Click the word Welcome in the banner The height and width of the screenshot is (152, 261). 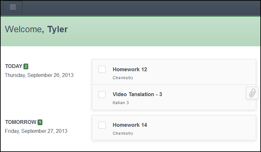[x=23, y=29]
